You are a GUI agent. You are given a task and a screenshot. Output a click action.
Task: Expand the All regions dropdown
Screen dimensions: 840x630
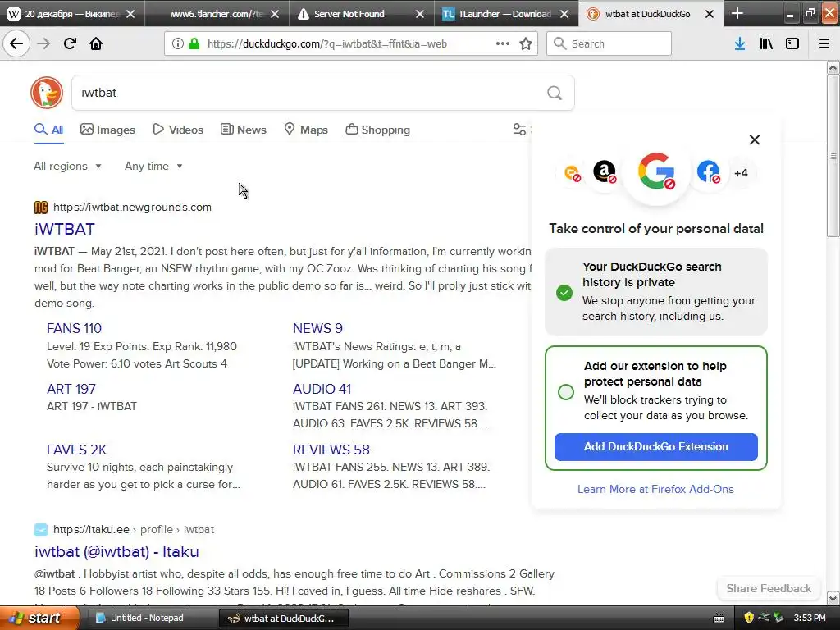coord(67,166)
